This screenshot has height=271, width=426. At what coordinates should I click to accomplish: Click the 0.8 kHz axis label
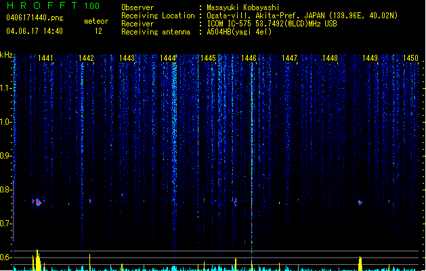(5, 190)
